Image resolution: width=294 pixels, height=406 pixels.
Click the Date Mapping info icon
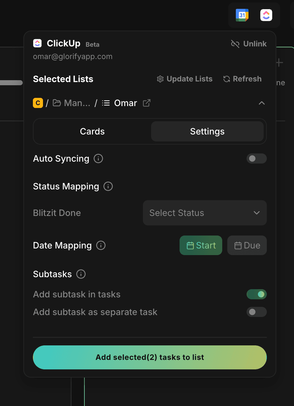click(101, 245)
